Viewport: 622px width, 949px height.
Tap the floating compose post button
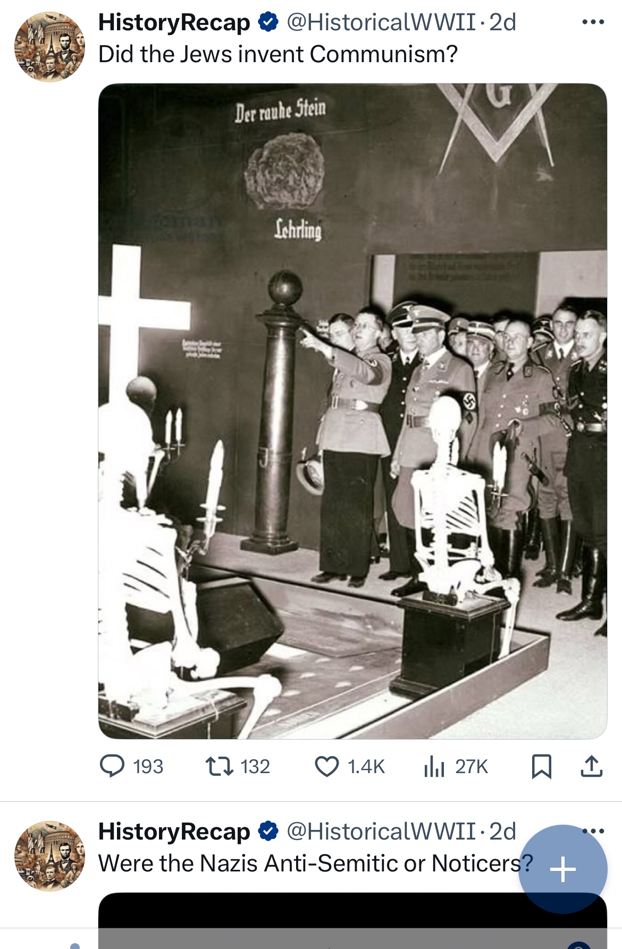pos(562,869)
